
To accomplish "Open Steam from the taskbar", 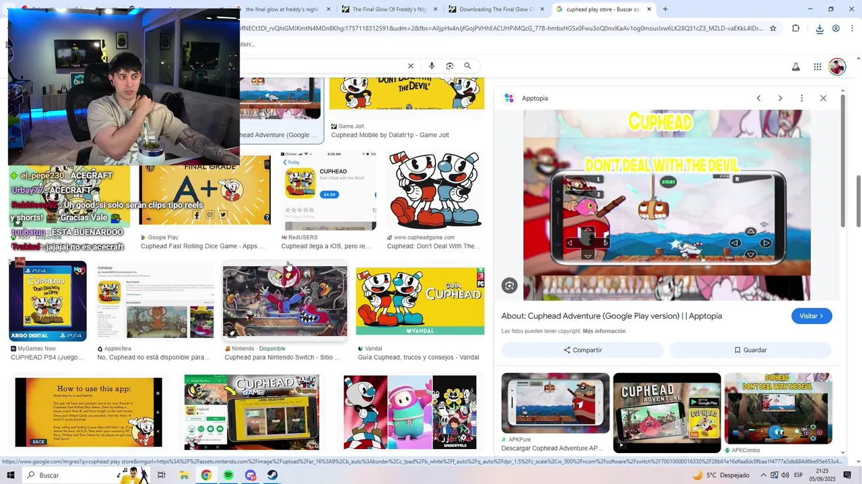I will (273, 475).
